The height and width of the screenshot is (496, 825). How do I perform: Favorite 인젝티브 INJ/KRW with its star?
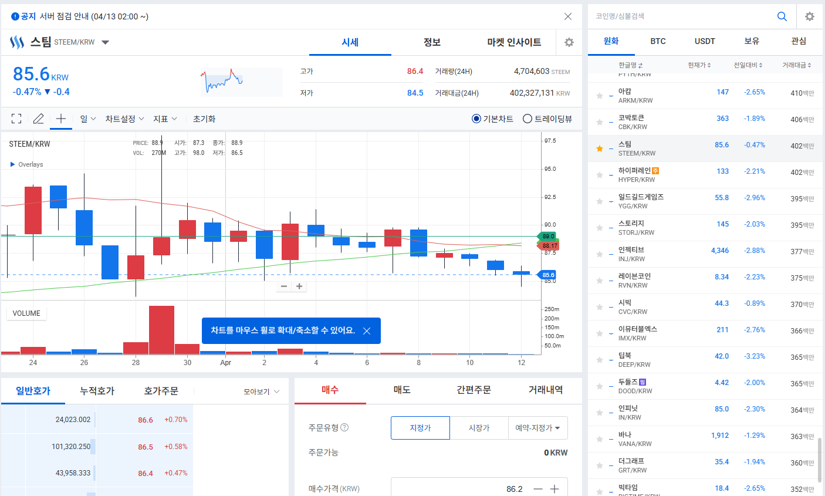[x=600, y=254]
